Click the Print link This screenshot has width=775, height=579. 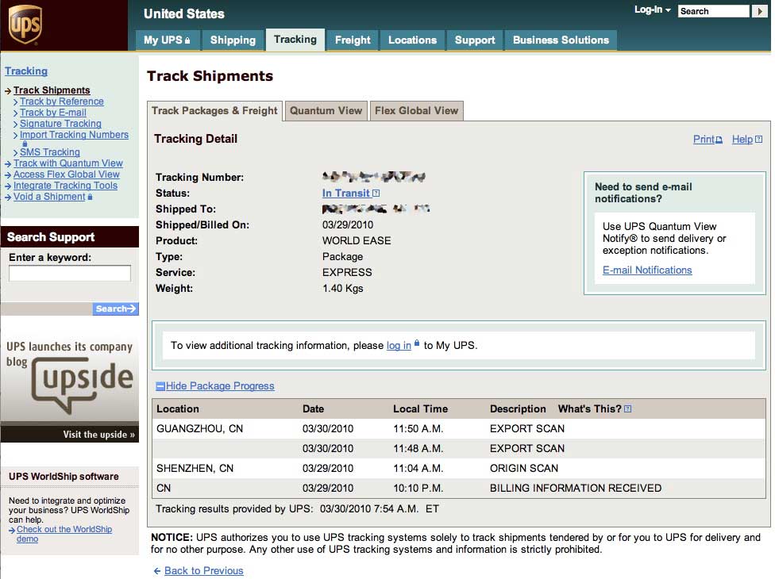(704, 140)
